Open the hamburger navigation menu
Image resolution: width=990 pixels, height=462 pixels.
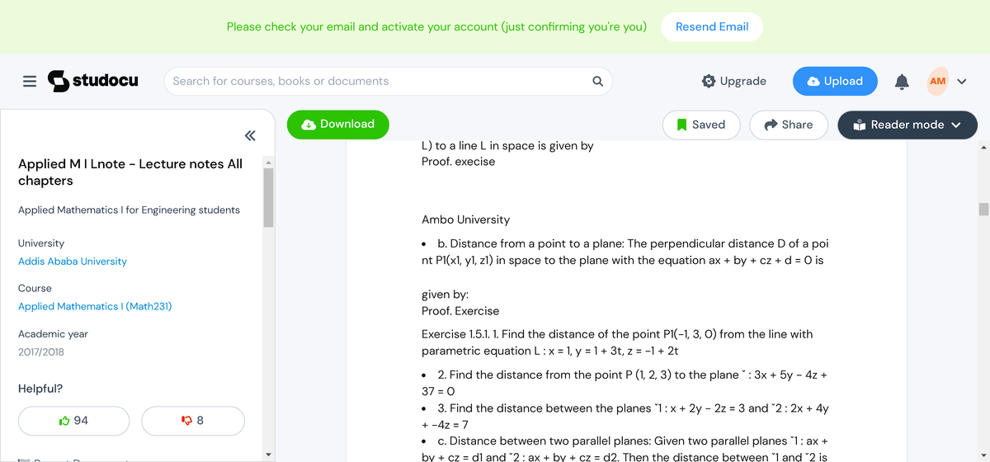29,82
